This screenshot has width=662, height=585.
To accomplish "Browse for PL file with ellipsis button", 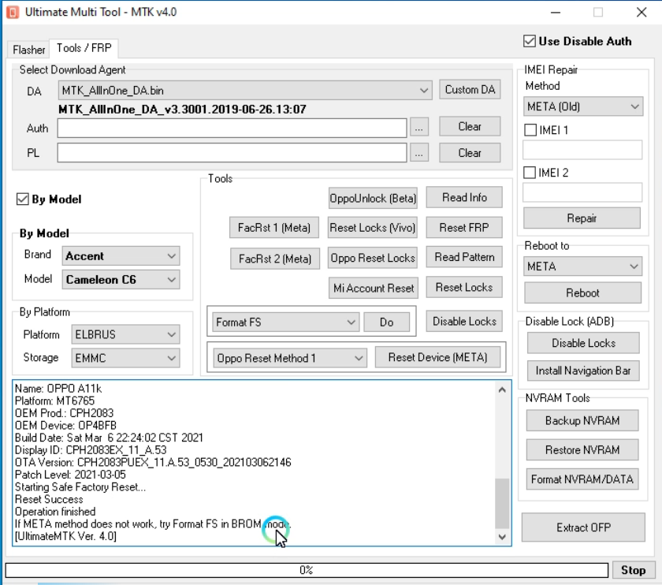I will point(418,152).
